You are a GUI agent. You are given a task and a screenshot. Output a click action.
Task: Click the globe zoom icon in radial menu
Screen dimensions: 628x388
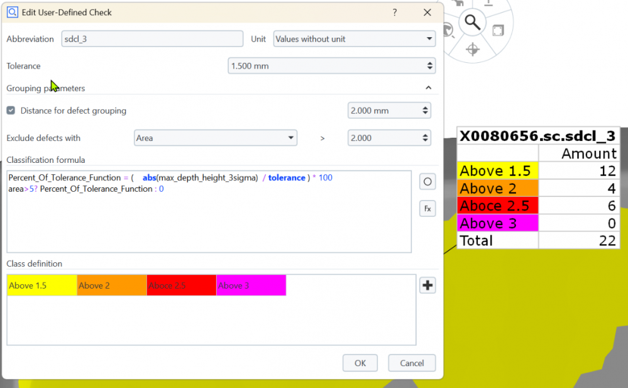click(x=448, y=30)
